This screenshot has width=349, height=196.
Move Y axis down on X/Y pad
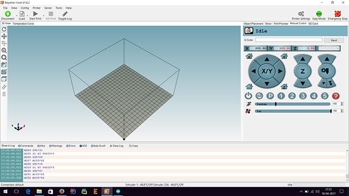coord(267,84)
